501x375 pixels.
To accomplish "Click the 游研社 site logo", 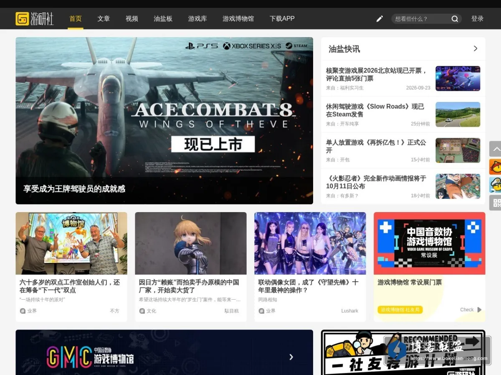I will [x=35, y=19].
